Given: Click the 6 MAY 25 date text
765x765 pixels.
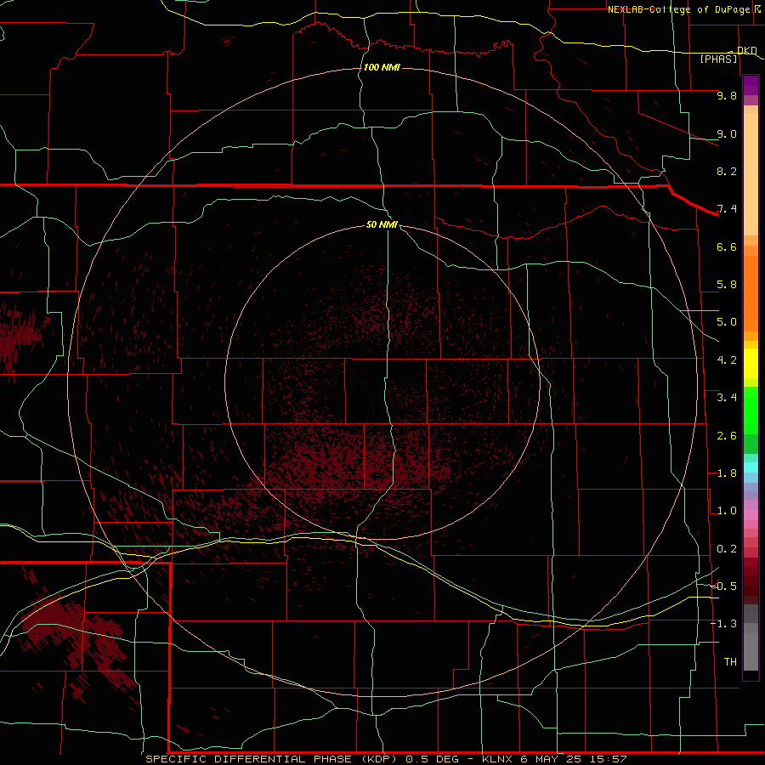Looking at the screenshot, I should point(550,759).
